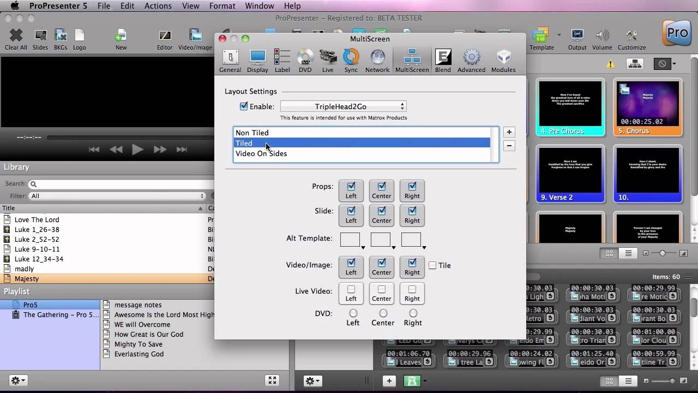Image resolution: width=698 pixels, height=393 pixels.
Task: Click the network display icon near warning
Action: 634,64
